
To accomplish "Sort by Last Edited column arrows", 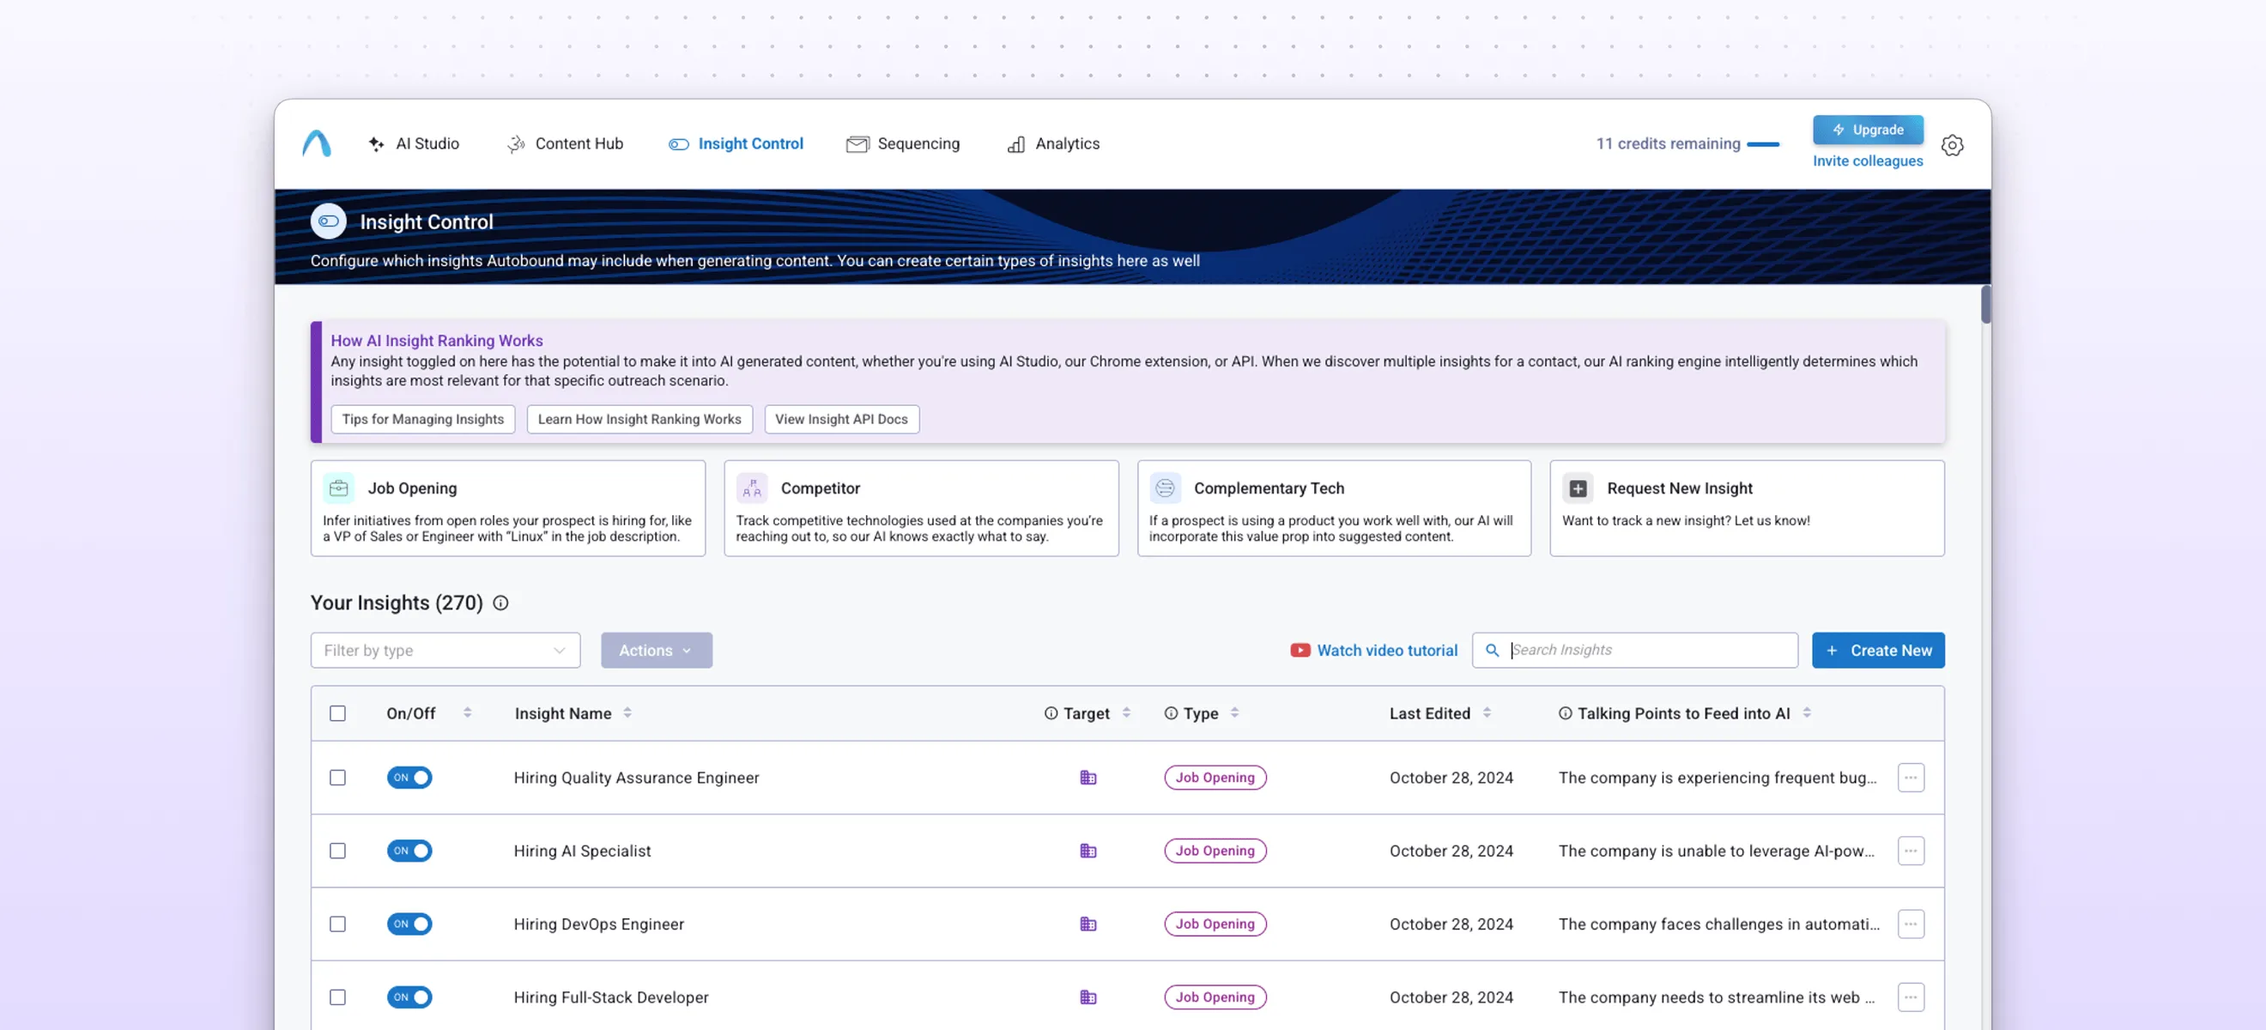I will click(1487, 712).
